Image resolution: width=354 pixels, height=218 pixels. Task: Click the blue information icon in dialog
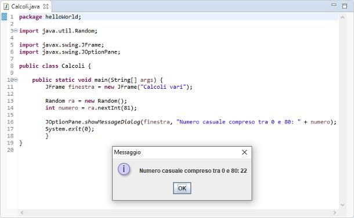point(124,169)
